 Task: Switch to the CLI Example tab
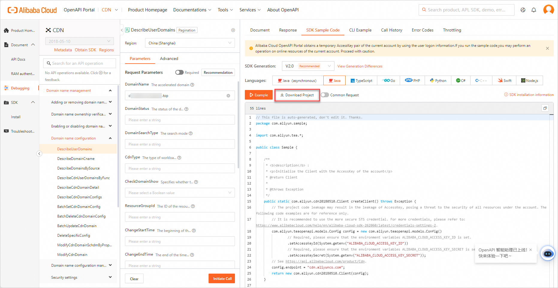360,30
